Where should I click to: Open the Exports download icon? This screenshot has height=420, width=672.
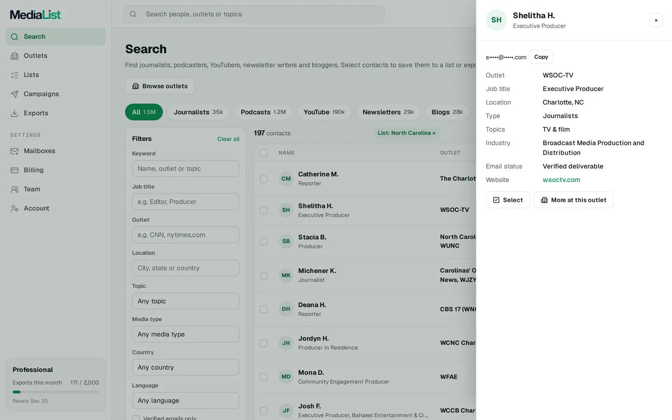(14, 113)
